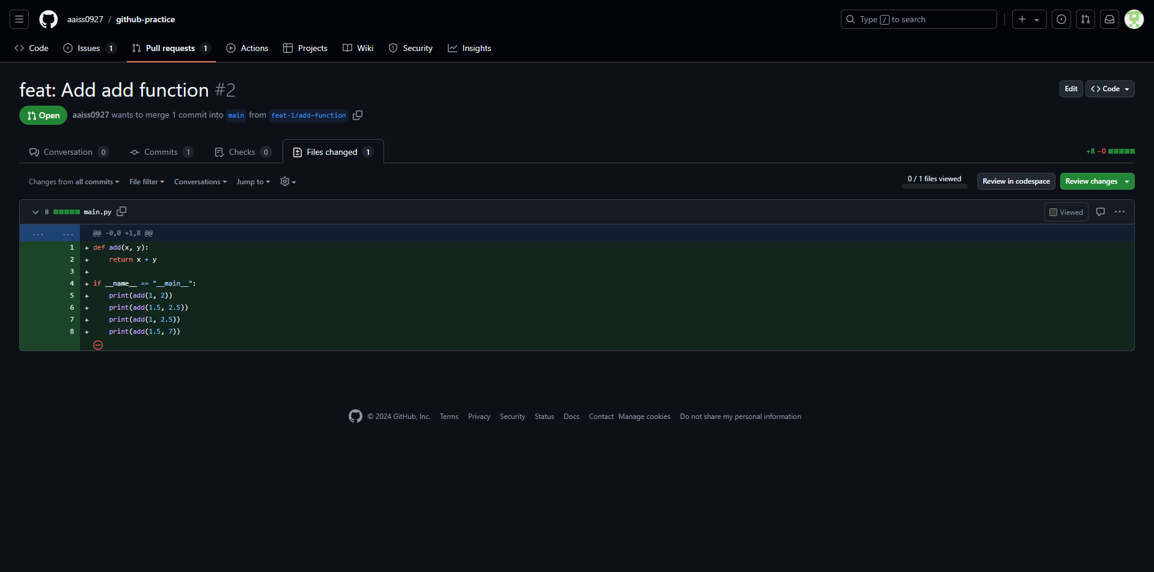The width and height of the screenshot is (1154, 572).
Task: Open the Actions repository tab
Action: click(x=248, y=48)
